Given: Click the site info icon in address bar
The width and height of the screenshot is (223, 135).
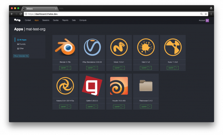Looking at the screenshot, I should point(26,14).
